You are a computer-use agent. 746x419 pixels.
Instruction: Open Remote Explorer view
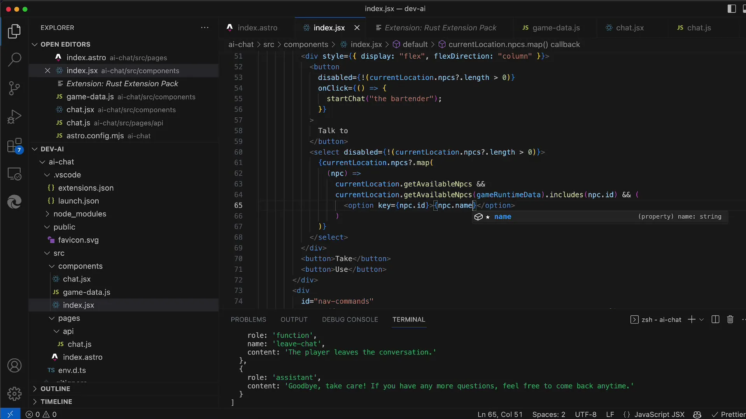[x=14, y=174]
